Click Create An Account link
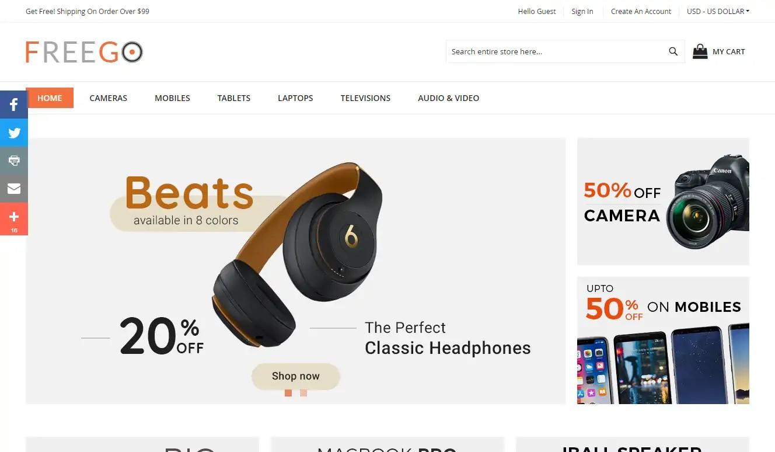This screenshot has height=452, width=775. coord(641,11)
